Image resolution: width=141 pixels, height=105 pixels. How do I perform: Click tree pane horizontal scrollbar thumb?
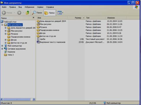coord(17,99)
